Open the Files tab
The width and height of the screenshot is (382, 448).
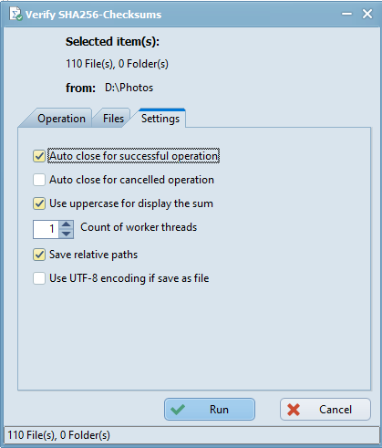pos(113,119)
